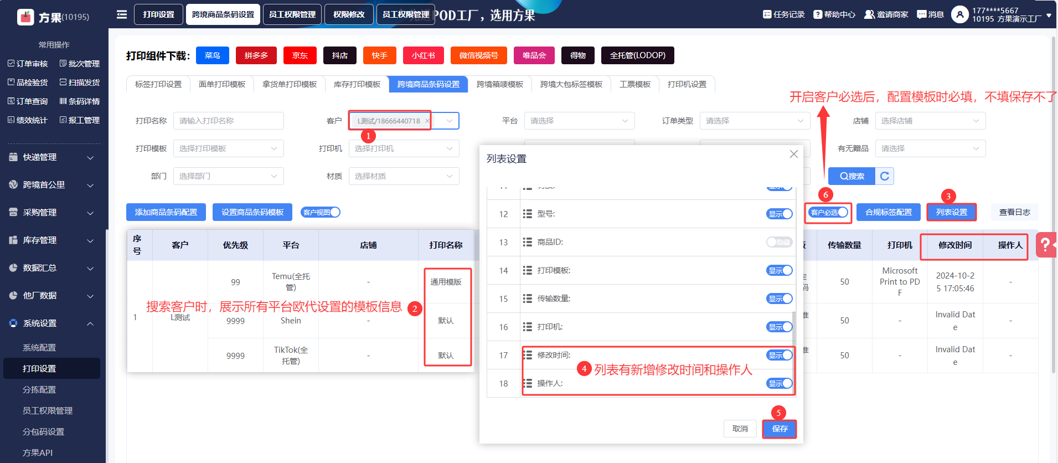The height and width of the screenshot is (463, 1058).
Task: Open the 选择打印模板 dropdown
Action: click(x=228, y=148)
